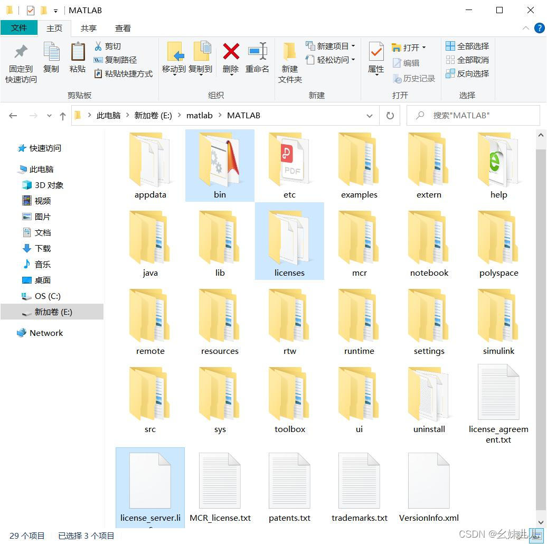Viewport: 547px width, 544px height.
Task: Click the vertical scrollbar up arrow
Action: click(x=540, y=135)
